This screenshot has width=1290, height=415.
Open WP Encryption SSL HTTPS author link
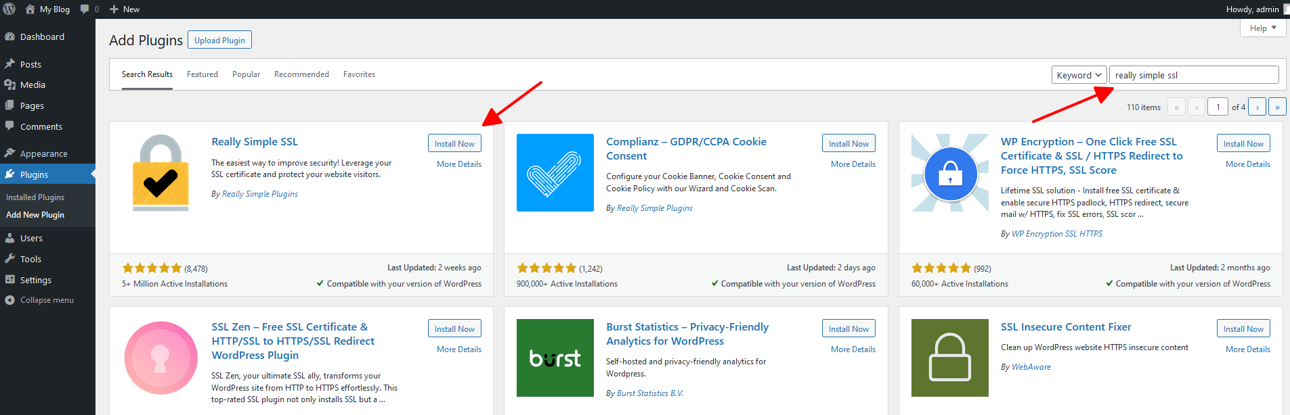click(1057, 234)
